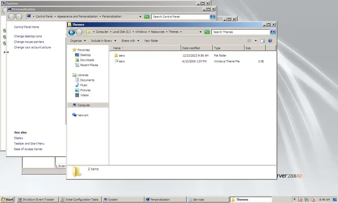Refresh icon in Personalization window
The width and height of the screenshot is (338, 203).
[x=147, y=17]
